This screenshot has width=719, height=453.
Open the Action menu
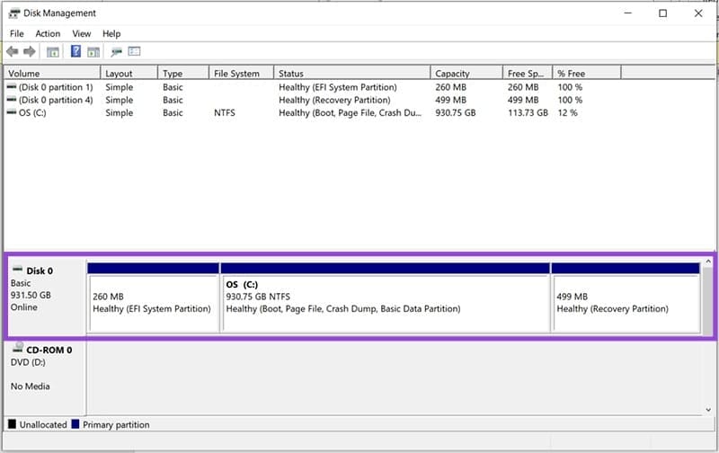tap(48, 33)
